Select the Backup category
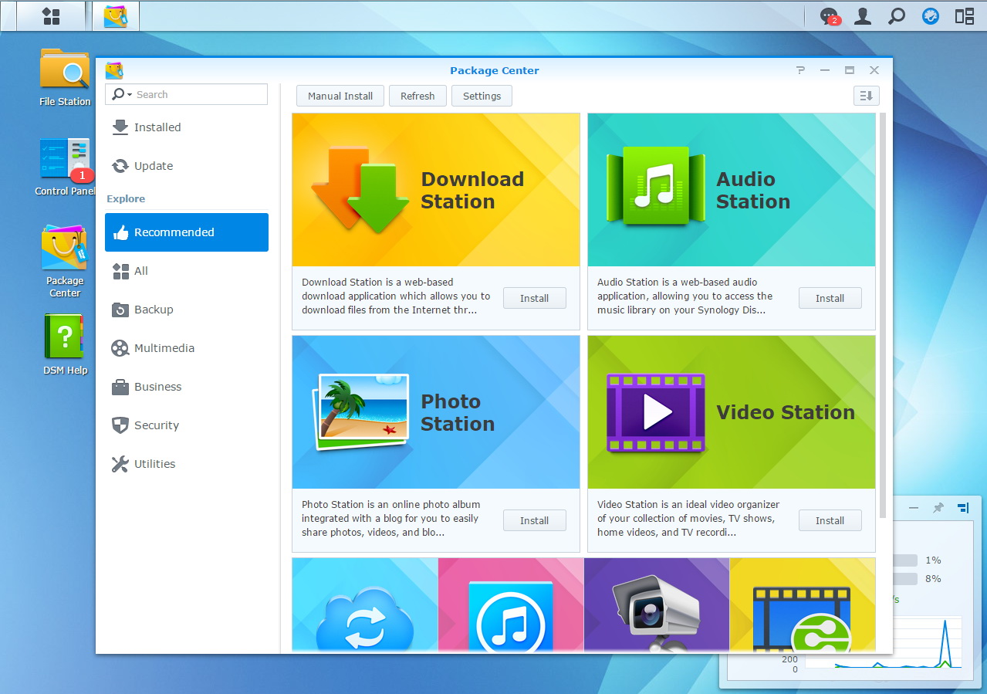This screenshot has height=694, width=987. (187, 310)
